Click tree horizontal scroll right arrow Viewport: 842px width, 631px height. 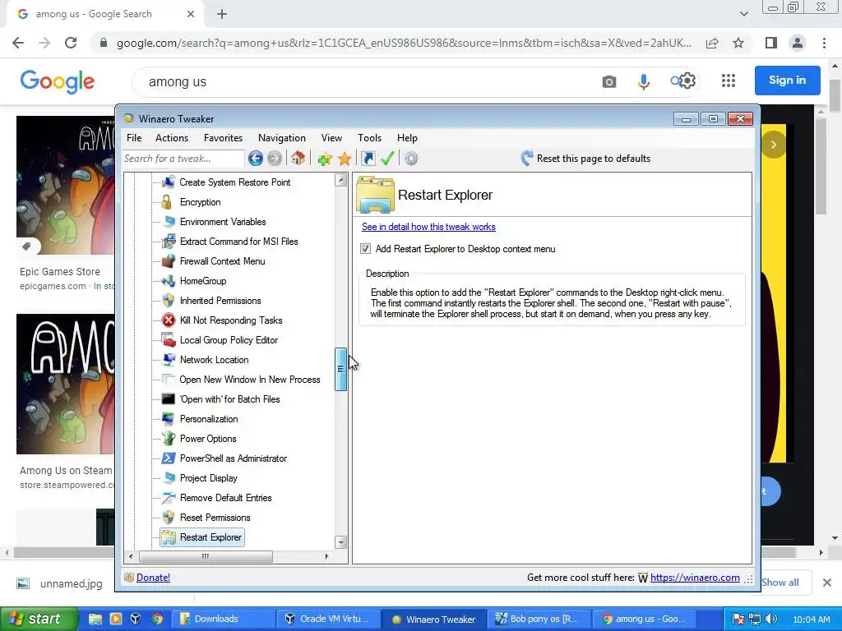tap(326, 556)
